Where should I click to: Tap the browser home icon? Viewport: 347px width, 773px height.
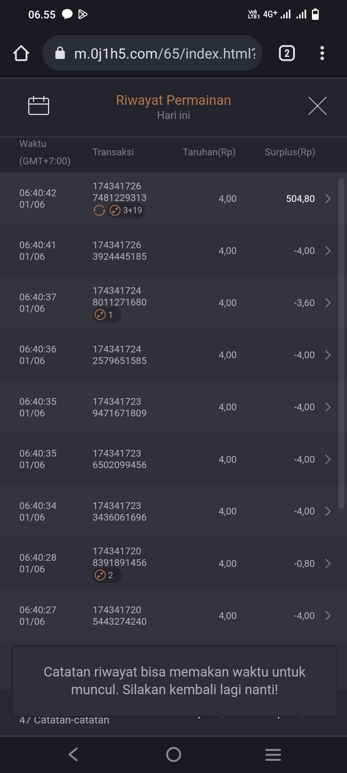tap(21, 53)
